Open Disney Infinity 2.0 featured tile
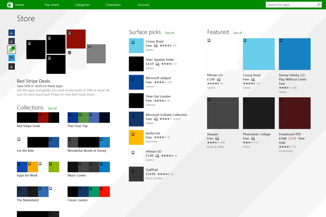The height and width of the screenshot is (217, 326). (x=295, y=54)
